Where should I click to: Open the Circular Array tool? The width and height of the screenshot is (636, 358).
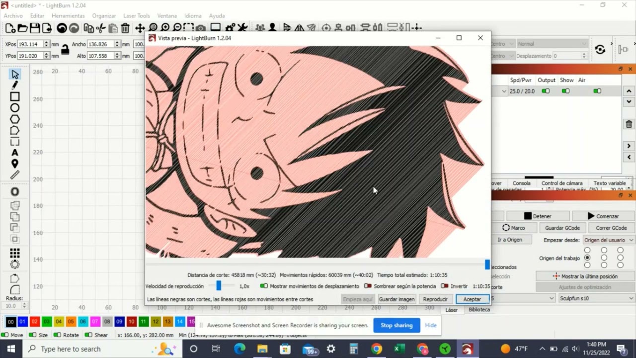pyautogui.click(x=15, y=265)
